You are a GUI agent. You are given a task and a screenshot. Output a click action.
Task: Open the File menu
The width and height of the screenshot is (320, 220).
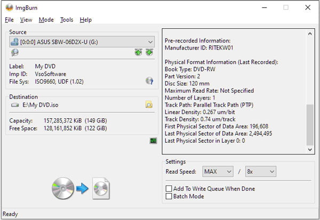[x=9, y=20]
